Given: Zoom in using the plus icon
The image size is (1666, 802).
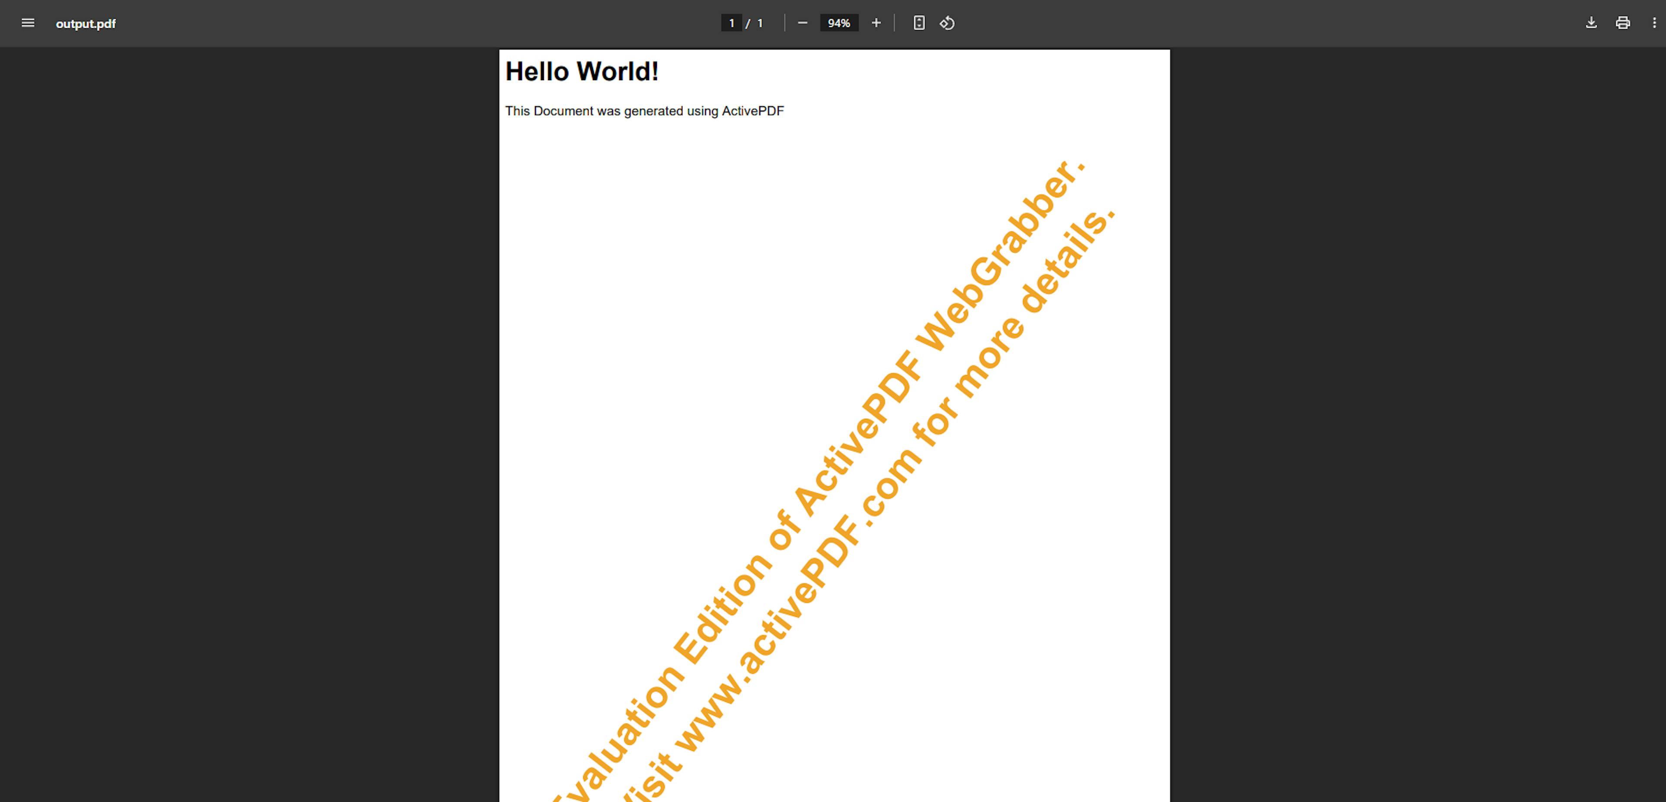Looking at the screenshot, I should [876, 23].
